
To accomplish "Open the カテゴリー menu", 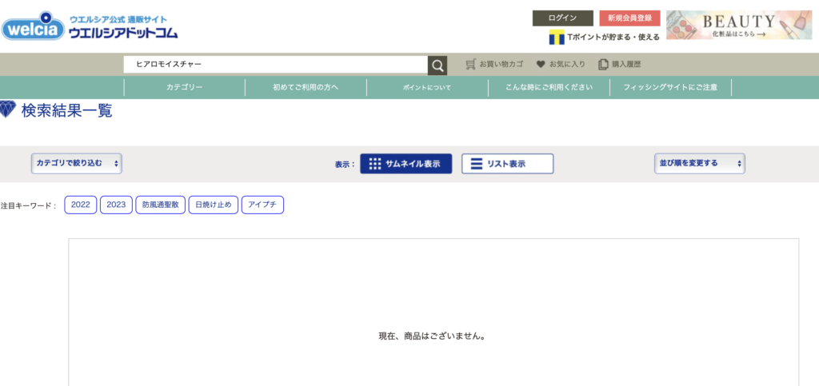I will coord(185,88).
